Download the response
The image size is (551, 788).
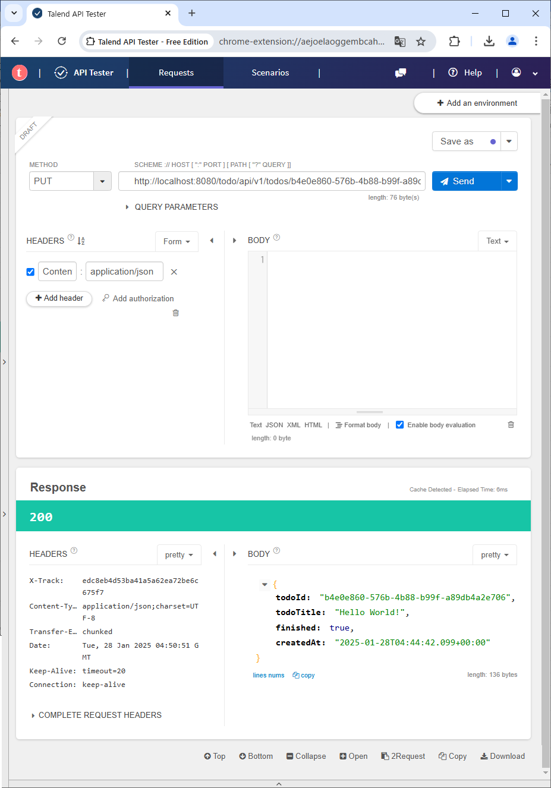coord(503,756)
